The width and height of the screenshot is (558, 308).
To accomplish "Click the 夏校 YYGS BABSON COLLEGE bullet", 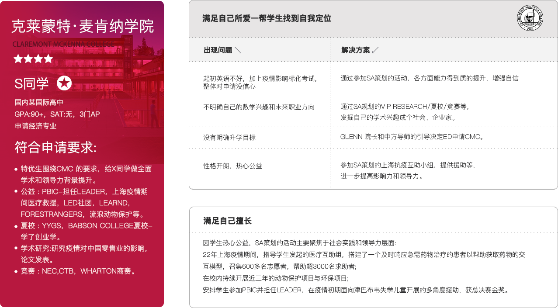I will (x=83, y=231).
